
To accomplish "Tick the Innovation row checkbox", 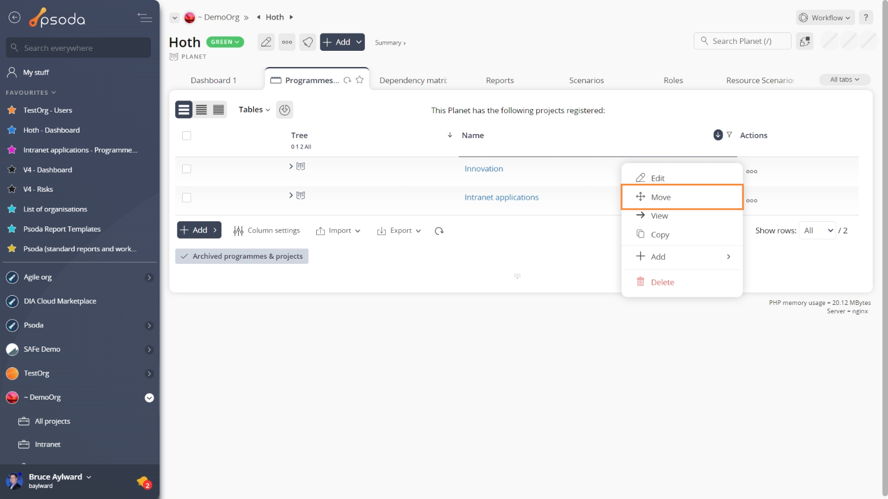I will click(186, 169).
